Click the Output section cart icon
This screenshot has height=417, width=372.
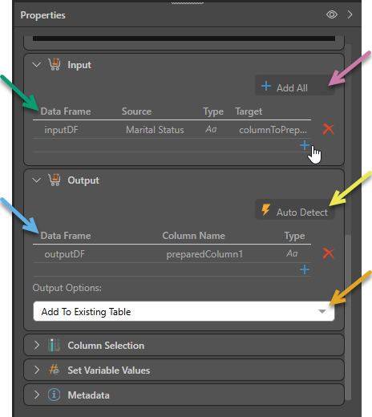click(55, 180)
